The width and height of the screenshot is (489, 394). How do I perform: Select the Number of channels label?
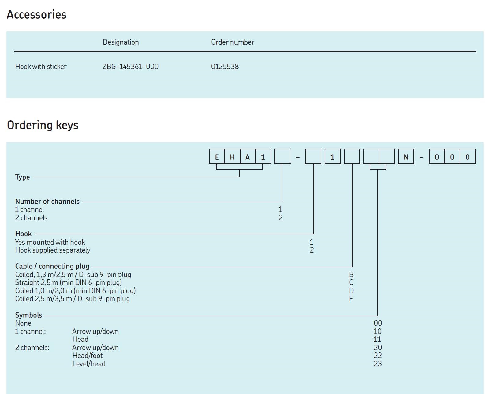[x=47, y=202]
